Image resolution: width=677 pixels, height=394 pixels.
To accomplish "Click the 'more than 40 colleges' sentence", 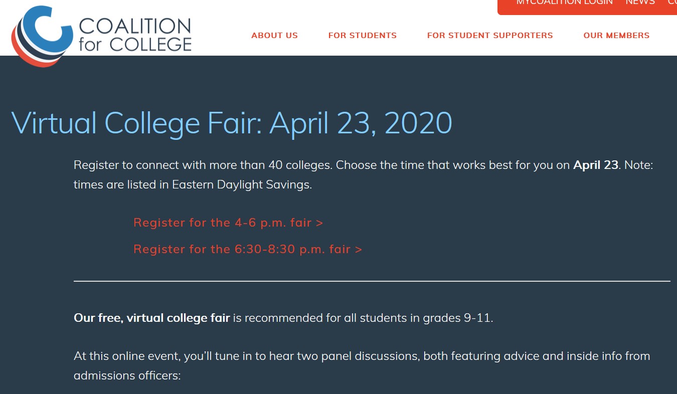I will 203,165.
